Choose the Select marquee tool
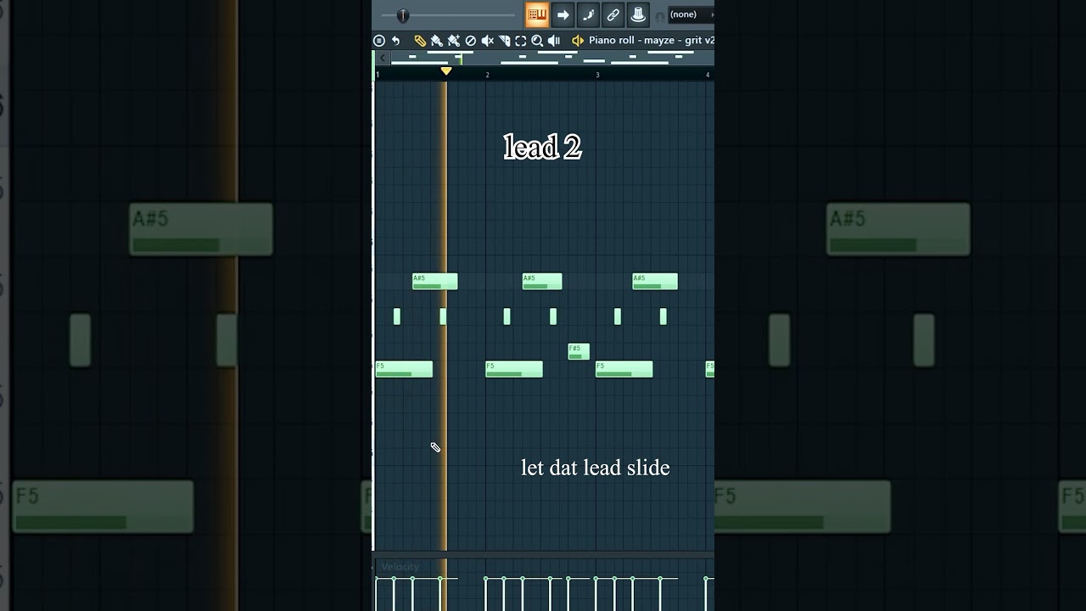1086x611 pixels. [520, 41]
